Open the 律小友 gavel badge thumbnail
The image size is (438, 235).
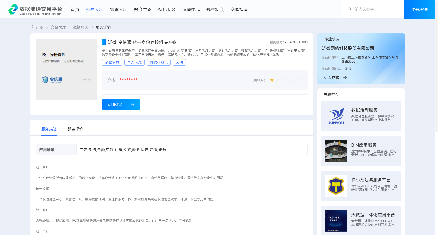336,186
